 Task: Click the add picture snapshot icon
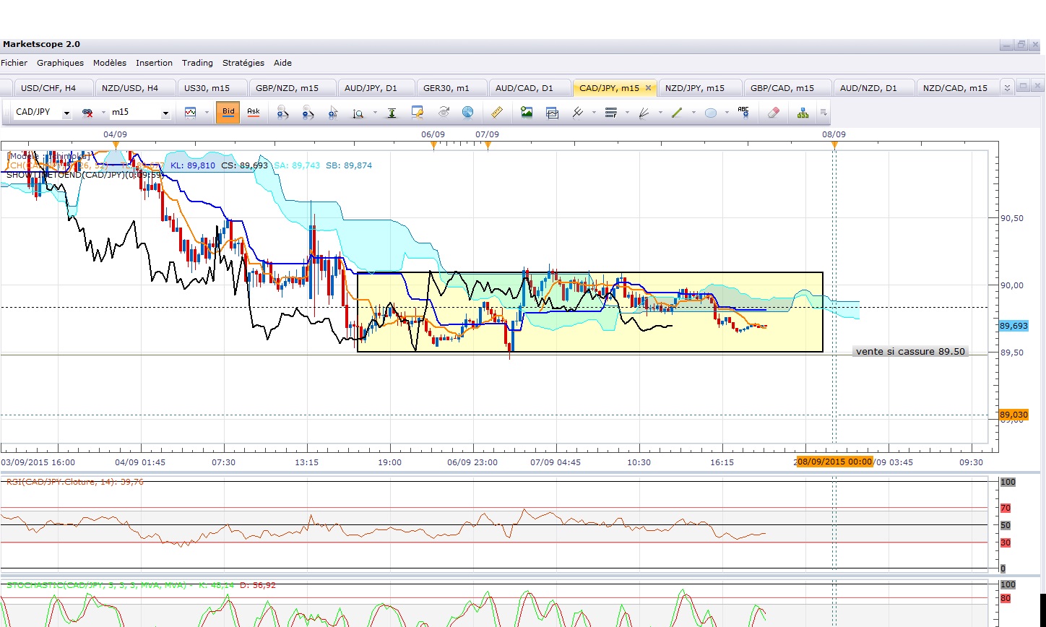pos(527,113)
